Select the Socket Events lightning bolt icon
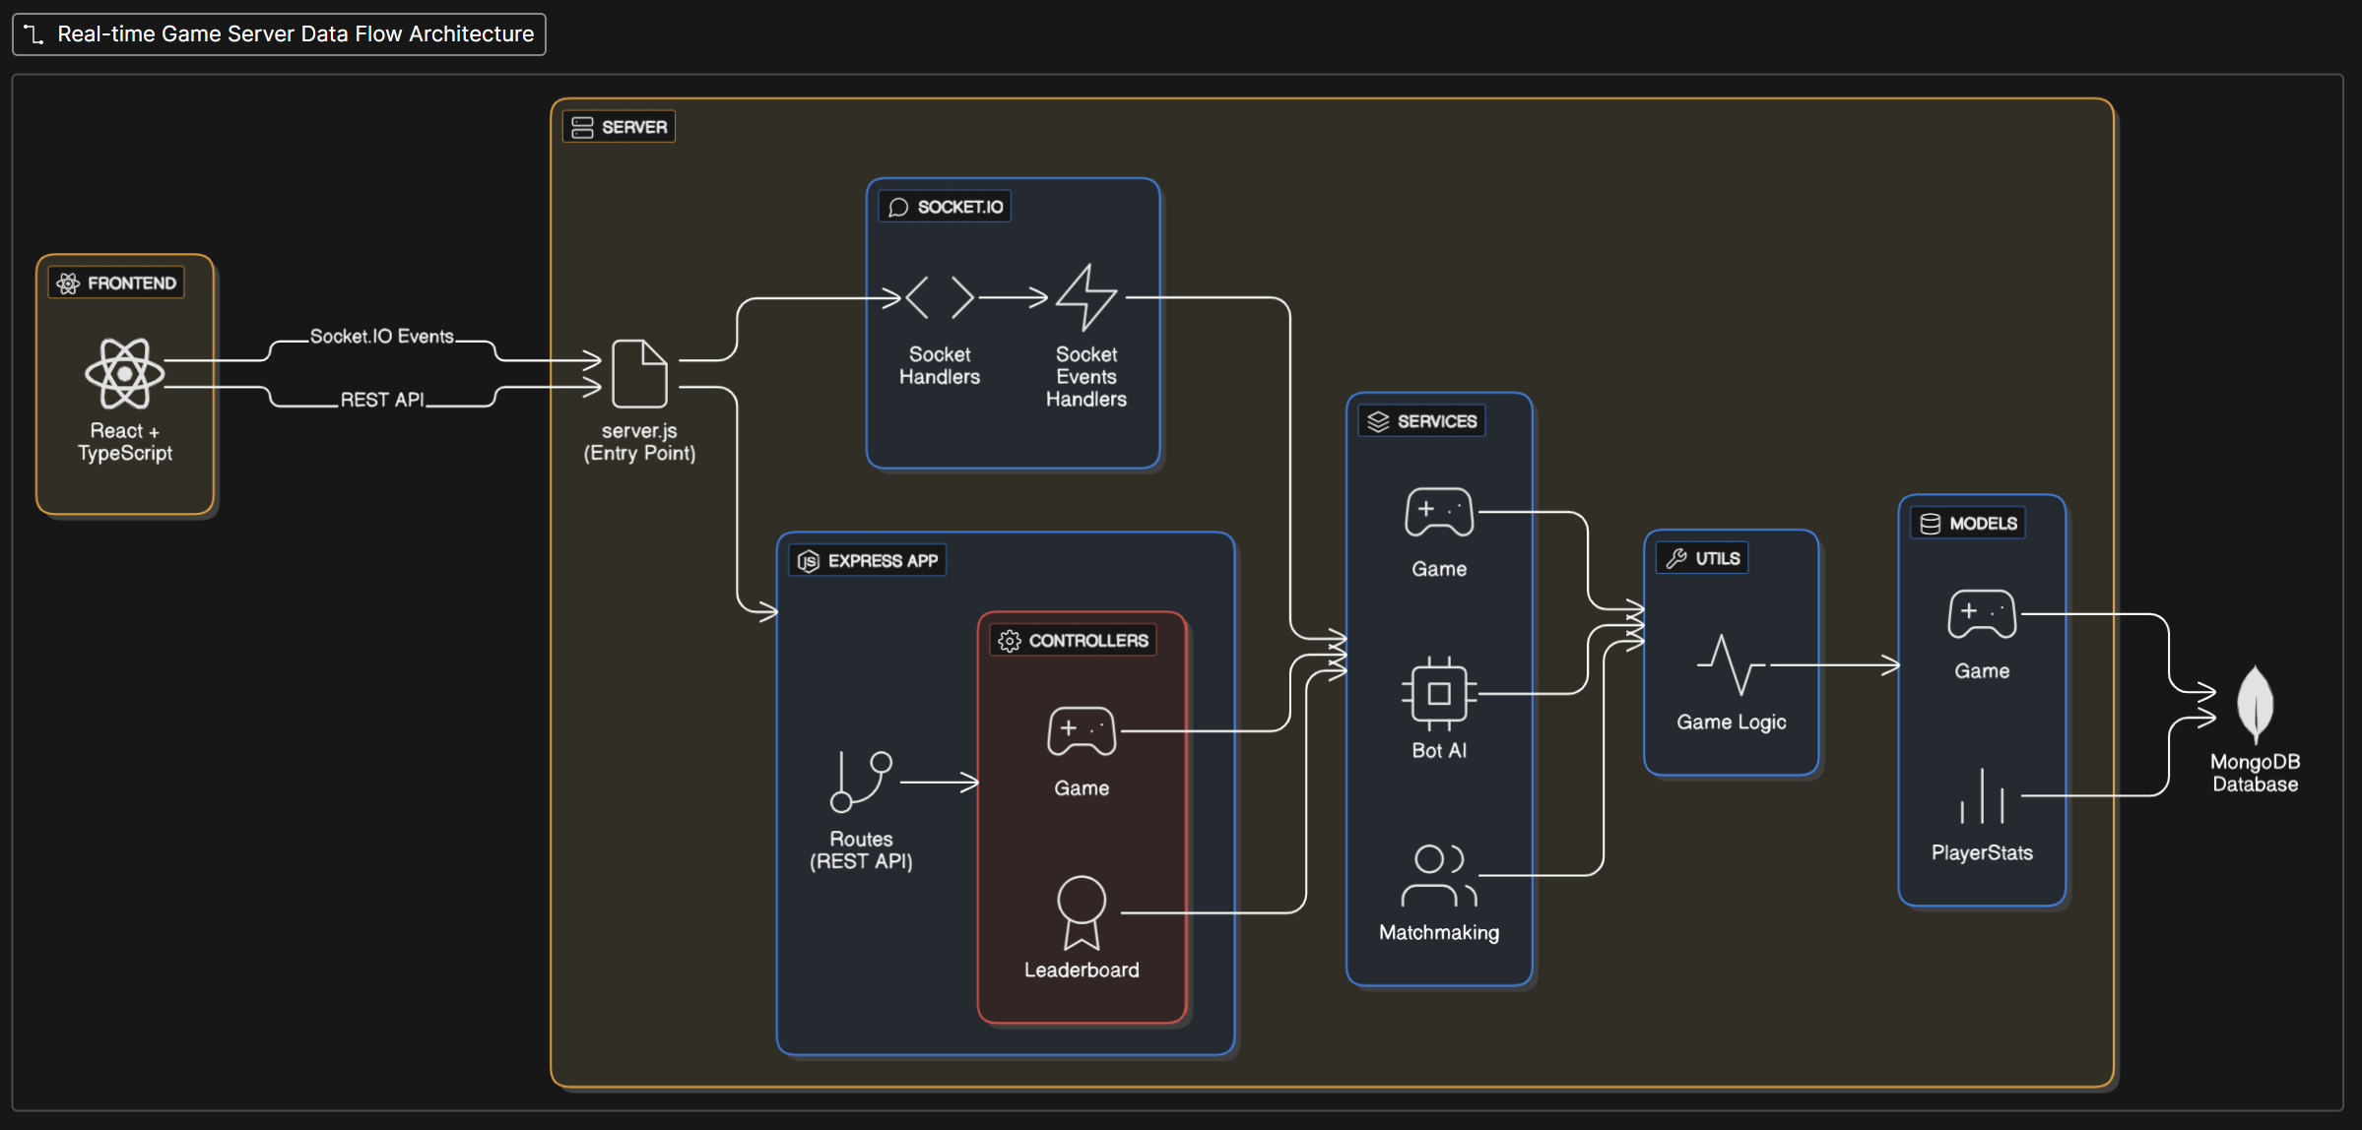Screen dimensions: 2362x1130 click(x=1085, y=296)
